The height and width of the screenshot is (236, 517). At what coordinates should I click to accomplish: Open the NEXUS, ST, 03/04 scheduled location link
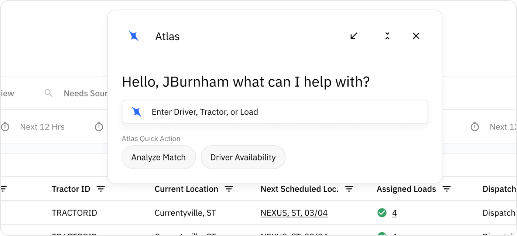[x=294, y=213]
